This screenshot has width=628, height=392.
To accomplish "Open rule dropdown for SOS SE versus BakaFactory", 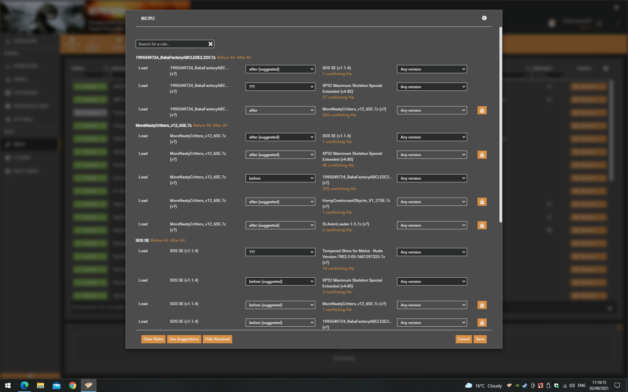I will [280, 323].
